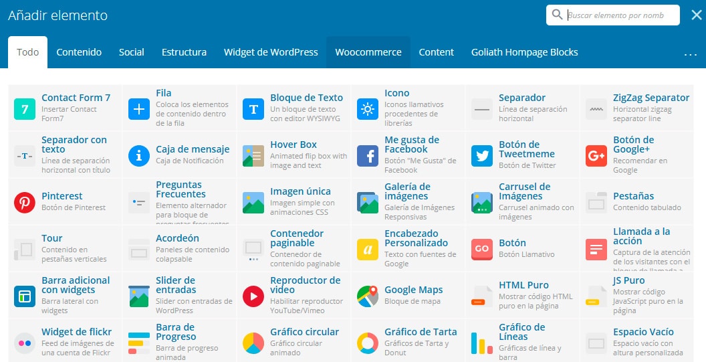
Task: Switch to the Content tab
Action: coord(437,52)
